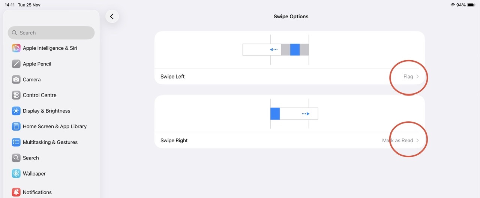Screen dimensions: 480x198
Task: Click the Search magnifier sidebar icon
Action: pyautogui.click(x=16, y=158)
